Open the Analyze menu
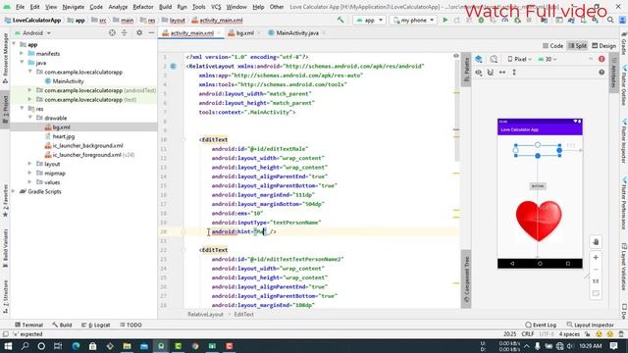The width and height of the screenshot is (628, 353). click(118, 7)
